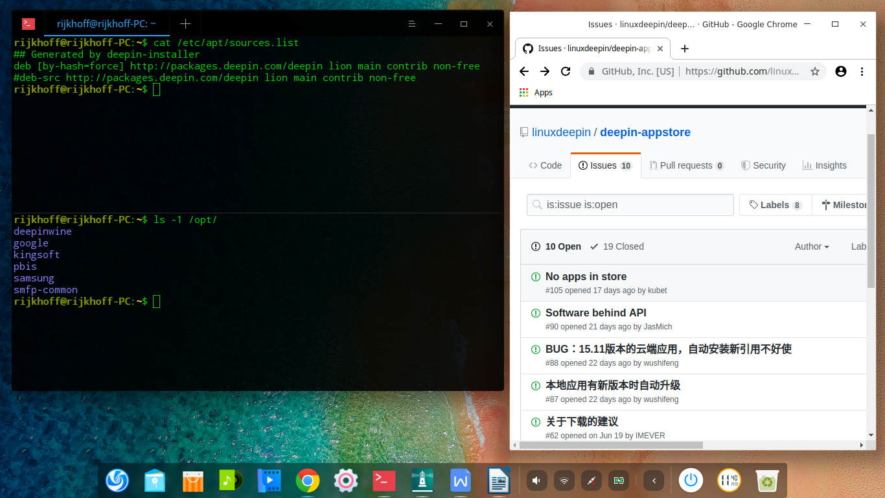Switch to the Code tab
885x498 pixels.
[545, 165]
